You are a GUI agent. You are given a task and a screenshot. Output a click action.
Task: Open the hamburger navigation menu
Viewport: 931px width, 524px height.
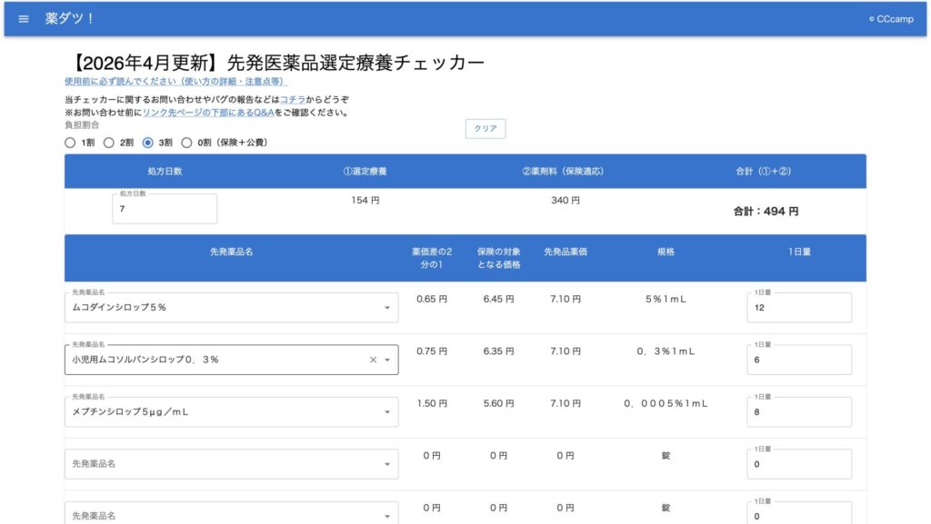coord(24,19)
